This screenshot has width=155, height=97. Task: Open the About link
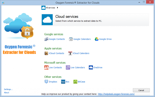coord(6,93)
